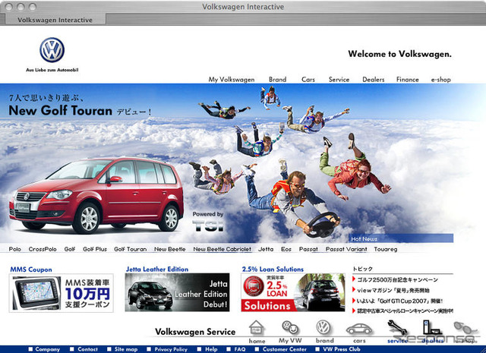Open the Finance menu
Image resolution: width=486 pixels, height=353 pixels.
(407, 80)
